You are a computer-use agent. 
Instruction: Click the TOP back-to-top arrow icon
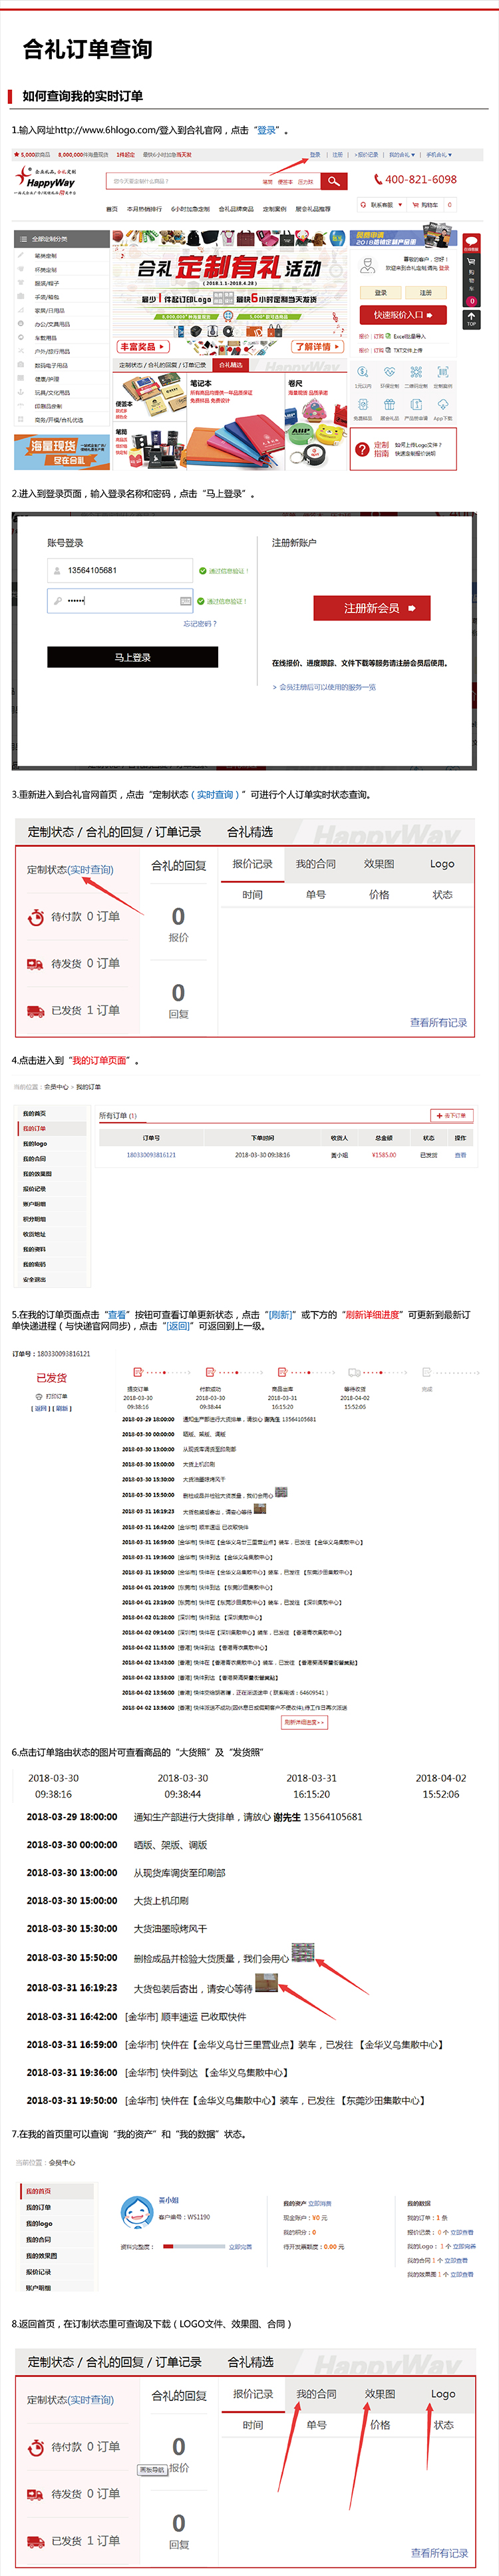471,319
